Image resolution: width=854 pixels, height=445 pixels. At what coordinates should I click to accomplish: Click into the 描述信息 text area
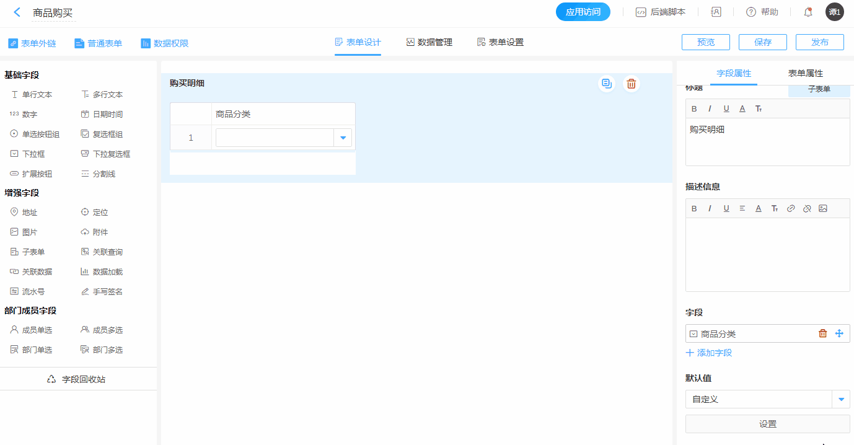coord(767,254)
